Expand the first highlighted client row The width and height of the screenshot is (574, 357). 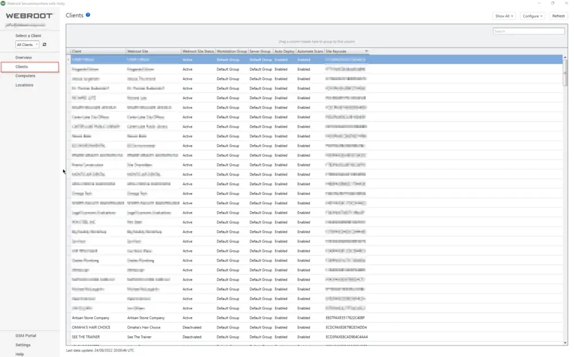click(x=68, y=60)
